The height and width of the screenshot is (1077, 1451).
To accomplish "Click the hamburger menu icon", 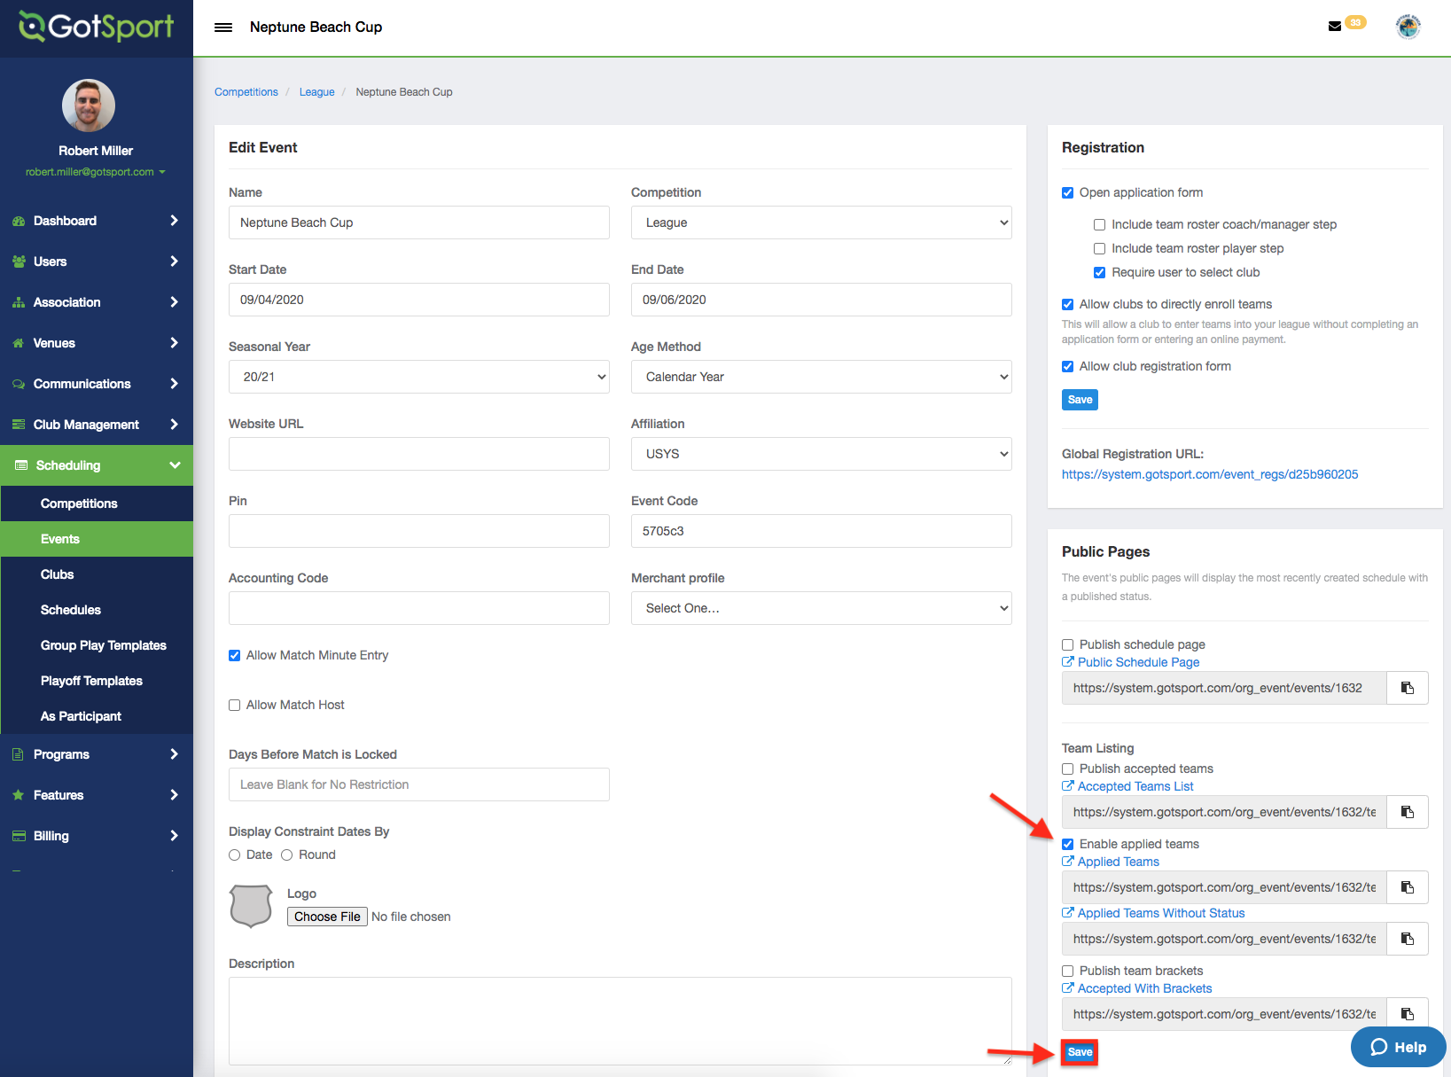I will (223, 27).
